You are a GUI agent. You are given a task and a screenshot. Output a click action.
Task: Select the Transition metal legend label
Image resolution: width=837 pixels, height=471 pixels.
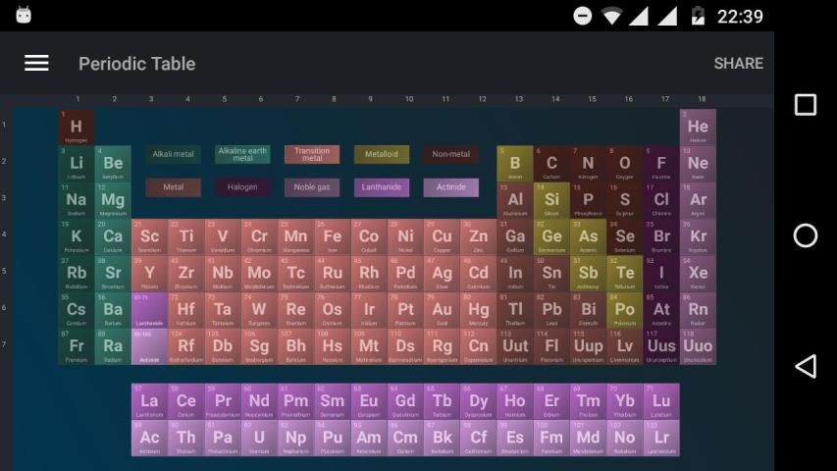click(x=312, y=154)
